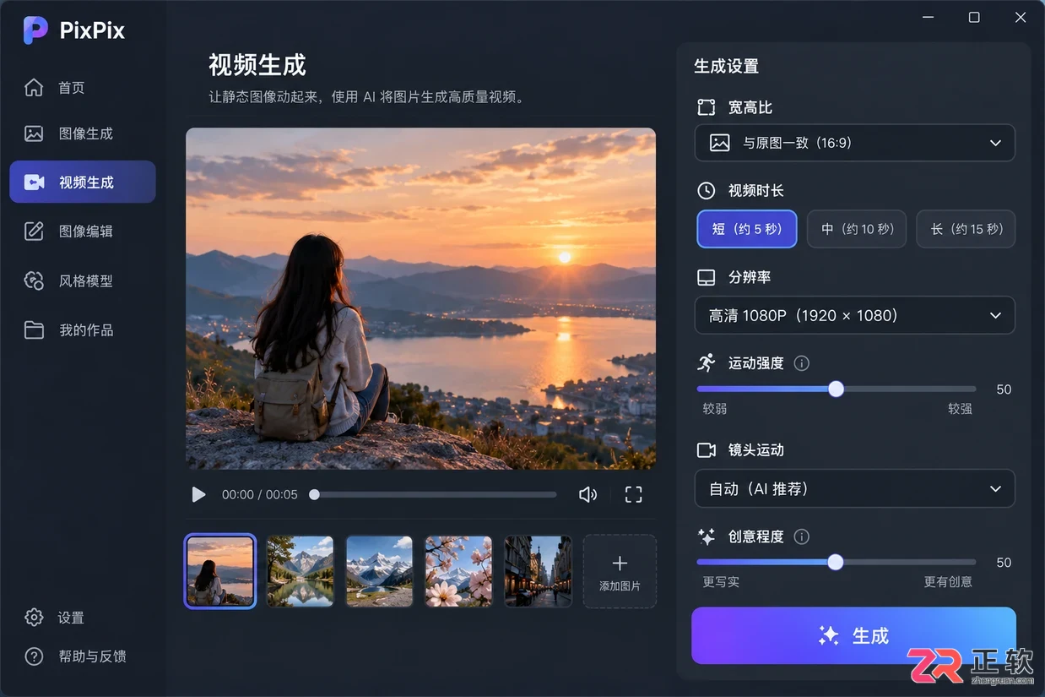This screenshot has height=697, width=1045.
Task: Click the 更写实 label
Action: point(721,582)
